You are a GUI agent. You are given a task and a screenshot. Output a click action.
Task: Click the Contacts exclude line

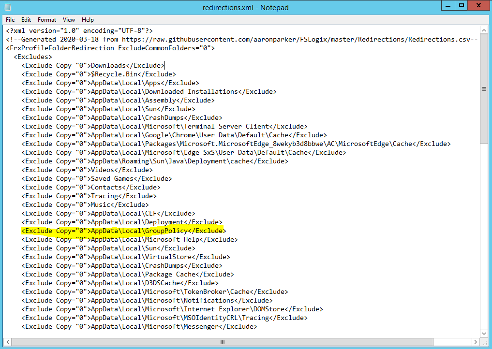point(91,188)
